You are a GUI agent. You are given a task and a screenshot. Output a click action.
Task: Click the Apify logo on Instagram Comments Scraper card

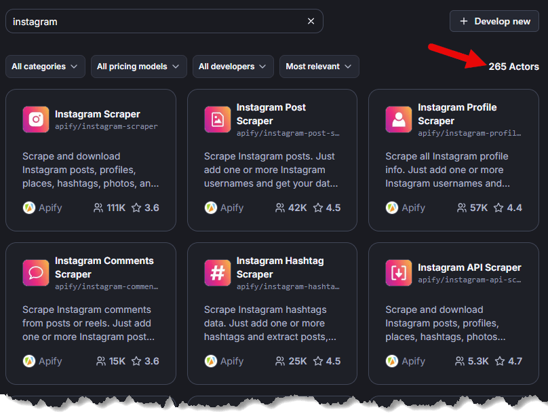coord(29,361)
